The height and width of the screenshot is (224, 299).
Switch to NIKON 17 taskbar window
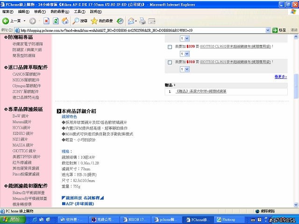point(135,220)
